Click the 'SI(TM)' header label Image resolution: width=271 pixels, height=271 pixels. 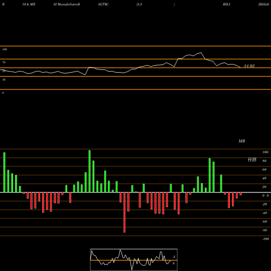click(x=103, y=4)
